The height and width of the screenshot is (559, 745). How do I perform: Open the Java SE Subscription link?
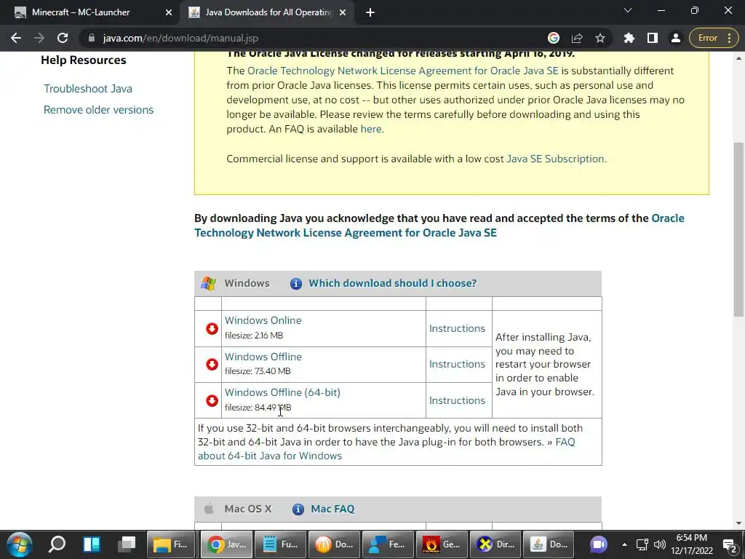point(555,159)
